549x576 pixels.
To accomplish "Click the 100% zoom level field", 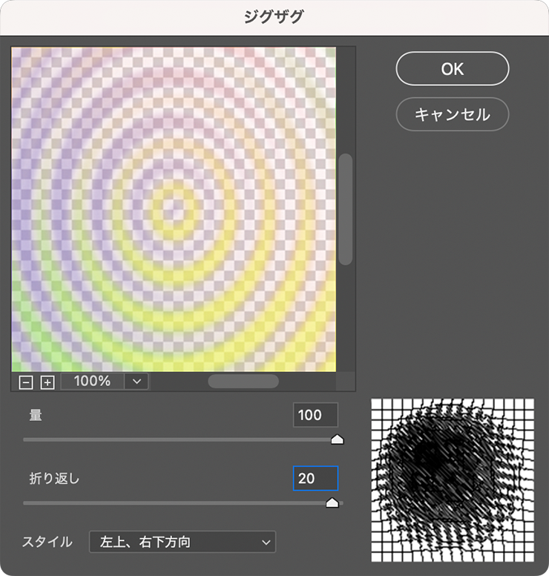I will point(93,382).
